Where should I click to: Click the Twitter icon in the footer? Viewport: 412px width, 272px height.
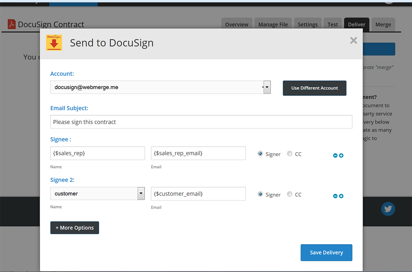point(388,209)
